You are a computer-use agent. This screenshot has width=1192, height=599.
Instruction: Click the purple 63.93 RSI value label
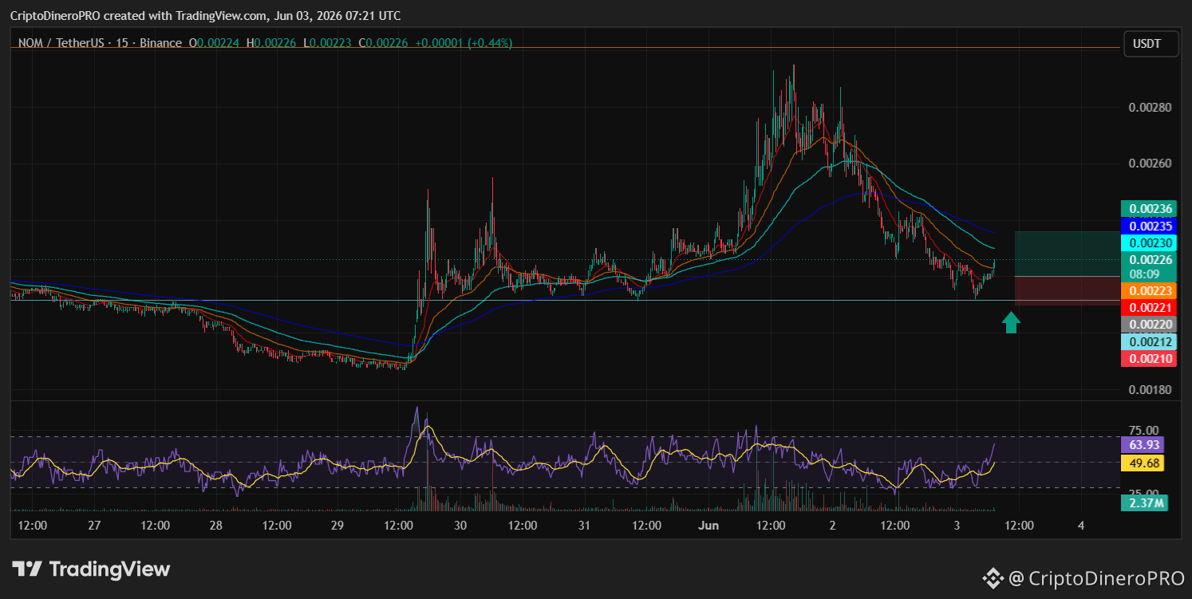(x=1143, y=445)
